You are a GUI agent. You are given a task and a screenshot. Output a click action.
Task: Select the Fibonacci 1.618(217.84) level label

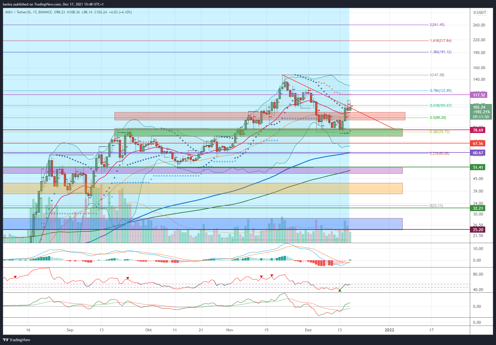[x=441, y=41]
